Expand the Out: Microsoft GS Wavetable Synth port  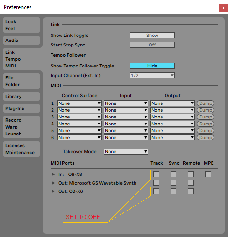point(53,183)
